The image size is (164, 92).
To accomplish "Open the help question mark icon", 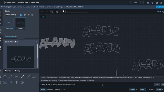I will coord(157,3).
